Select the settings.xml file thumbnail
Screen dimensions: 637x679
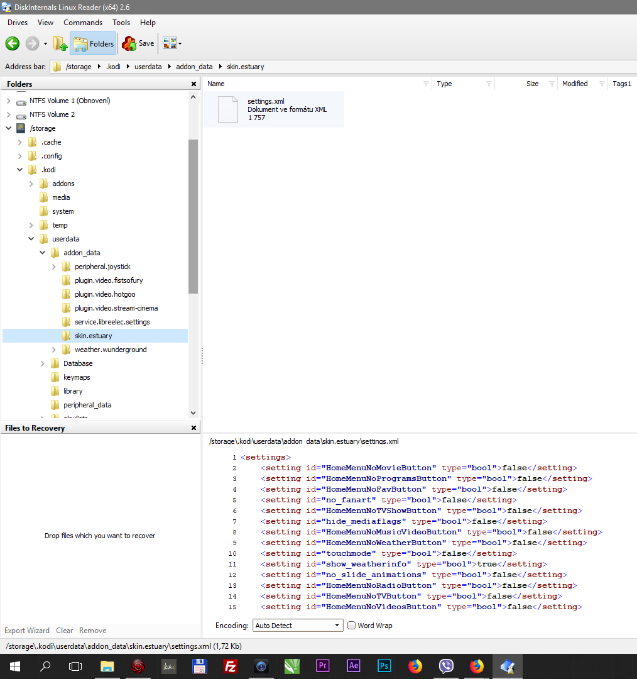(227, 109)
